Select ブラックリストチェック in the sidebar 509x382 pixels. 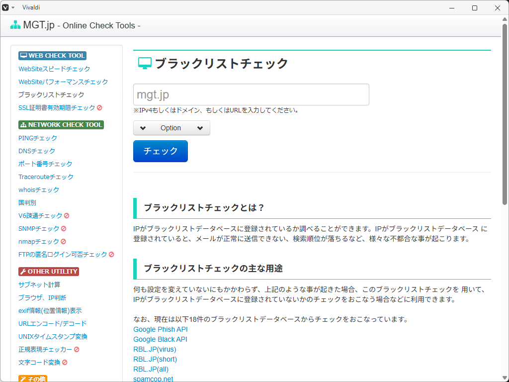coord(51,95)
